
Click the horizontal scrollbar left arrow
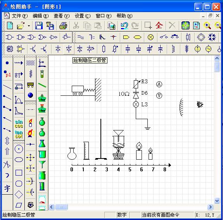coord(52,207)
